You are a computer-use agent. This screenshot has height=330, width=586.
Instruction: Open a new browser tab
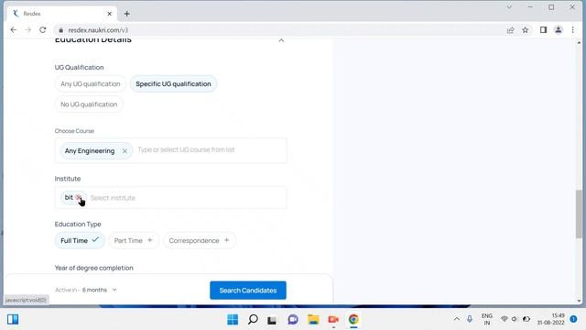click(x=126, y=14)
